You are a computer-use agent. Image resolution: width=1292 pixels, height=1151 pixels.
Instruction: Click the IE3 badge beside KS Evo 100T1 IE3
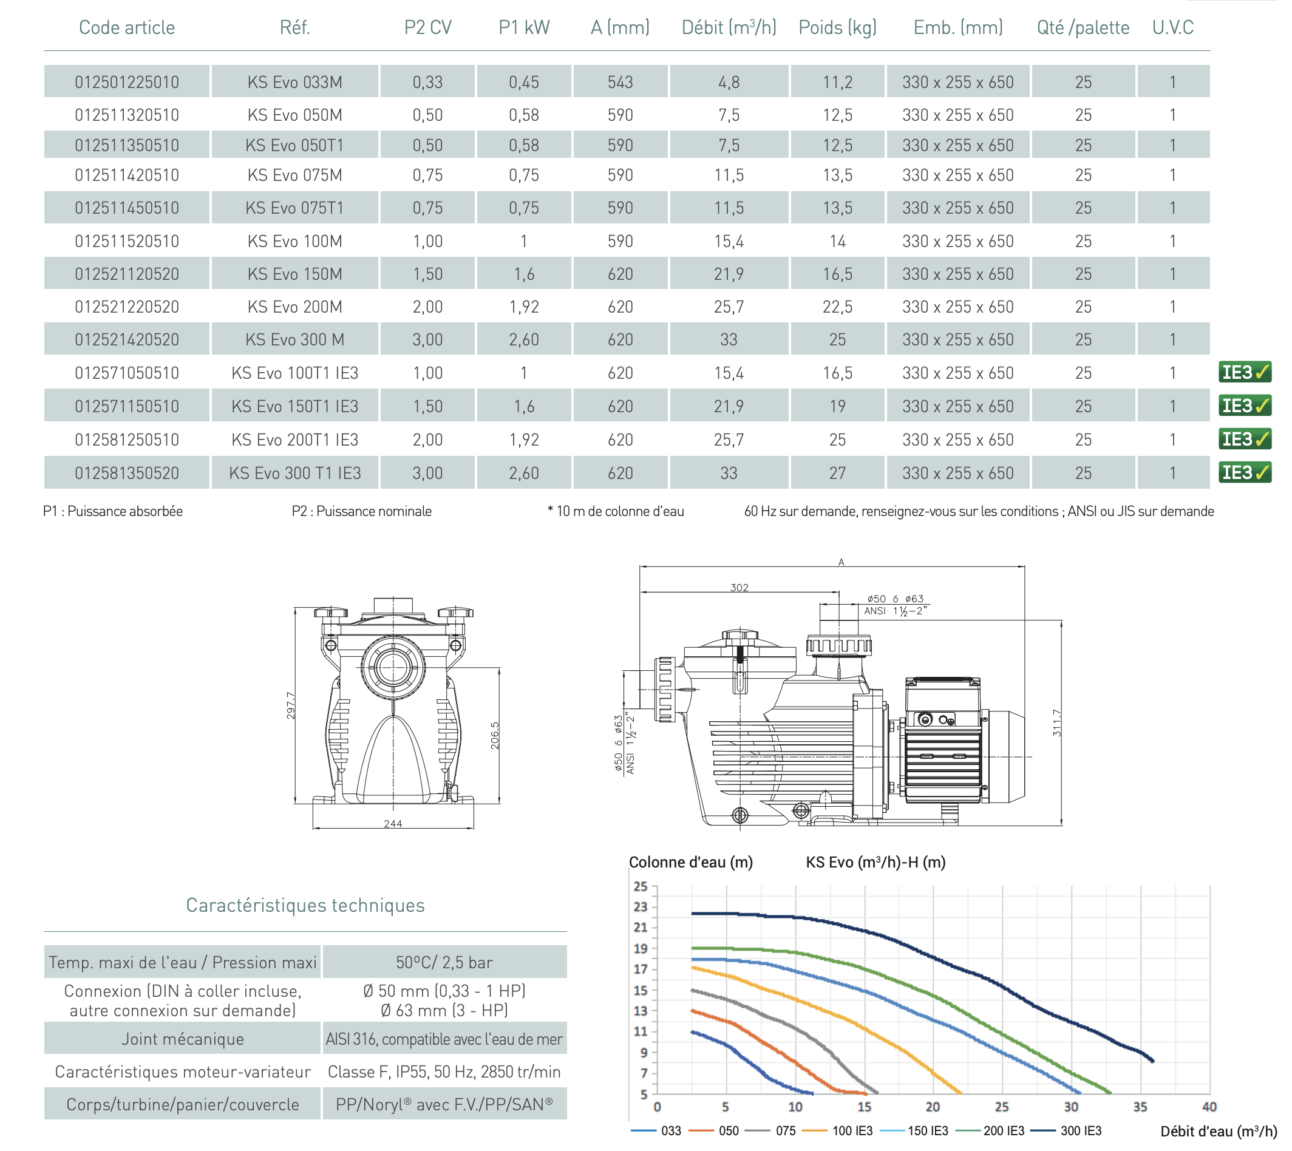1245,372
